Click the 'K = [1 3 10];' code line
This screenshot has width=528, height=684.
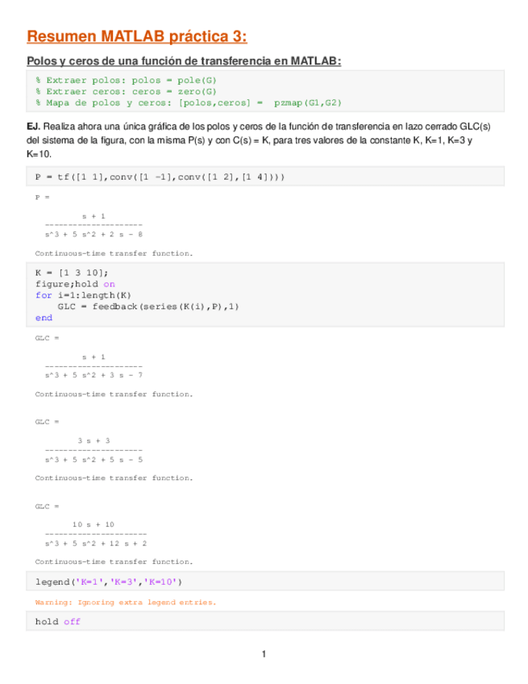pyautogui.click(x=72, y=273)
